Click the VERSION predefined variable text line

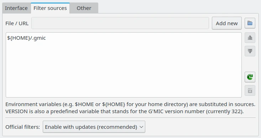125,111
